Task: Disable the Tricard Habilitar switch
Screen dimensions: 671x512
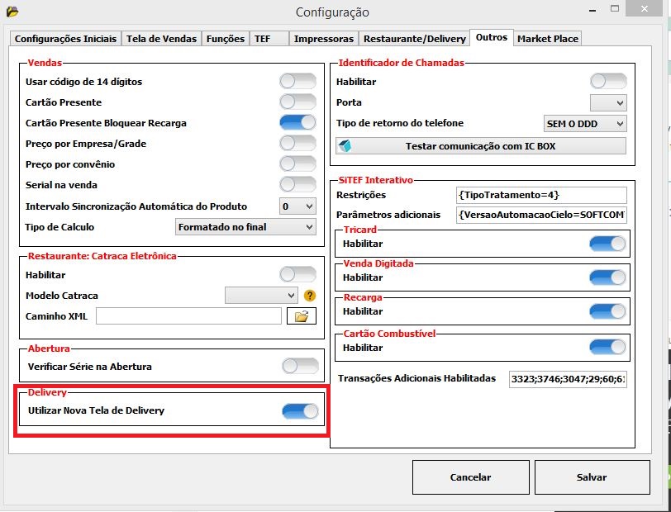Action: coord(608,244)
